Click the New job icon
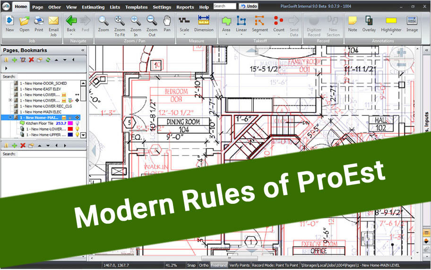 9,21
